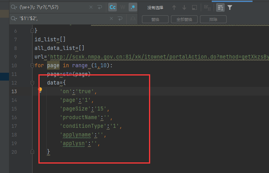Insert new line in find field
269x173 pixels.
click(x=100, y=7)
